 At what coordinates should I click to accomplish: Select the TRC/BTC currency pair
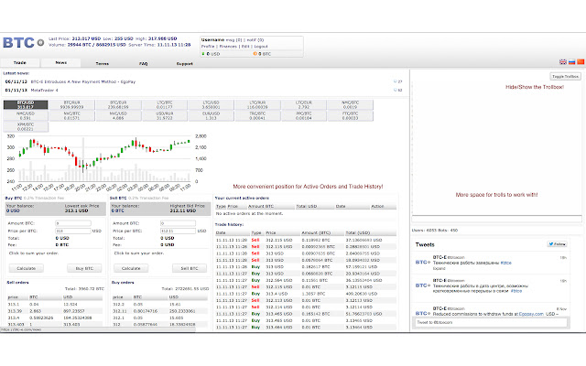tap(257, 116)
